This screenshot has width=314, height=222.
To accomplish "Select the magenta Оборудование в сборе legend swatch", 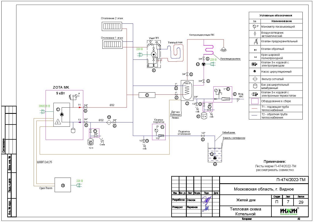I will click(255, 101).
